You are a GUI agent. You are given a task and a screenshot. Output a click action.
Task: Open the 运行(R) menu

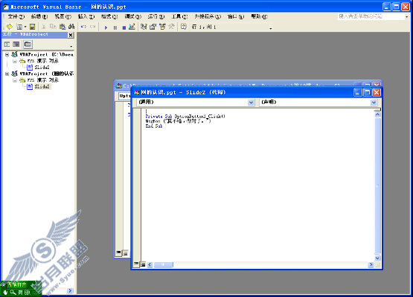[x=156, y=16]
